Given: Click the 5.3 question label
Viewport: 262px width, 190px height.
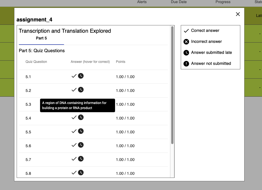Looking at the screenshot, I should (28, 104).
